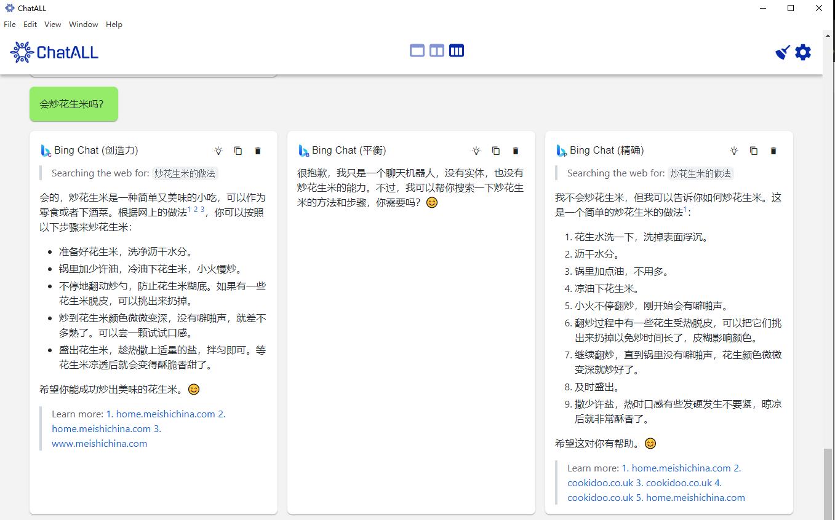Screen dimensions: 835x520
Task: Open the www.meishichina.com link
Action: click(x=100, y=444)
